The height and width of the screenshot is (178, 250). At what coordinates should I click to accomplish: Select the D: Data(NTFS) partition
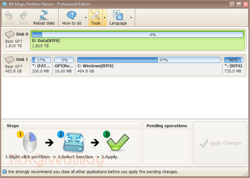pos(137,40)
